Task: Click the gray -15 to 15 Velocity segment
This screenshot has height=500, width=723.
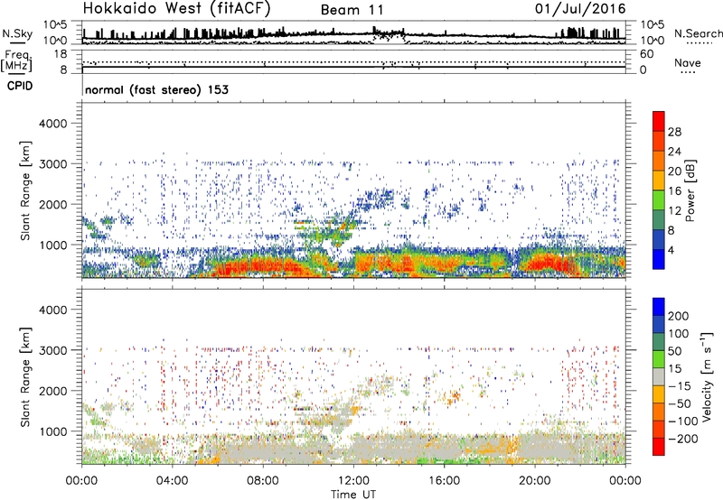Action: pyautogui.click(x=659, y=376)
